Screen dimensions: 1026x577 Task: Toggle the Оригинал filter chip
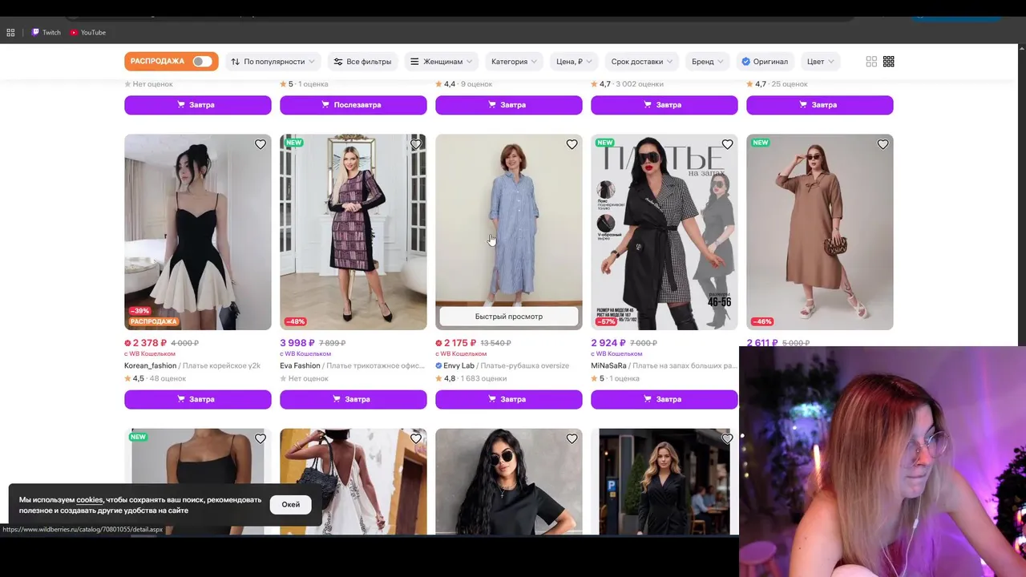point(765,62)
